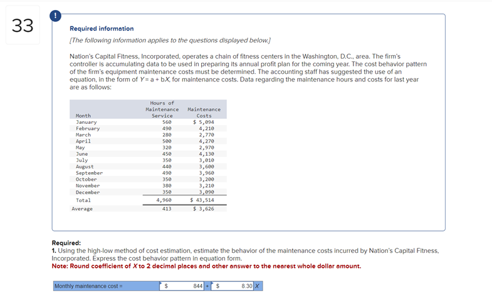Viewport: 492px width, 301px height.
Task: Select question number 33 box
Action: [23, 25]
